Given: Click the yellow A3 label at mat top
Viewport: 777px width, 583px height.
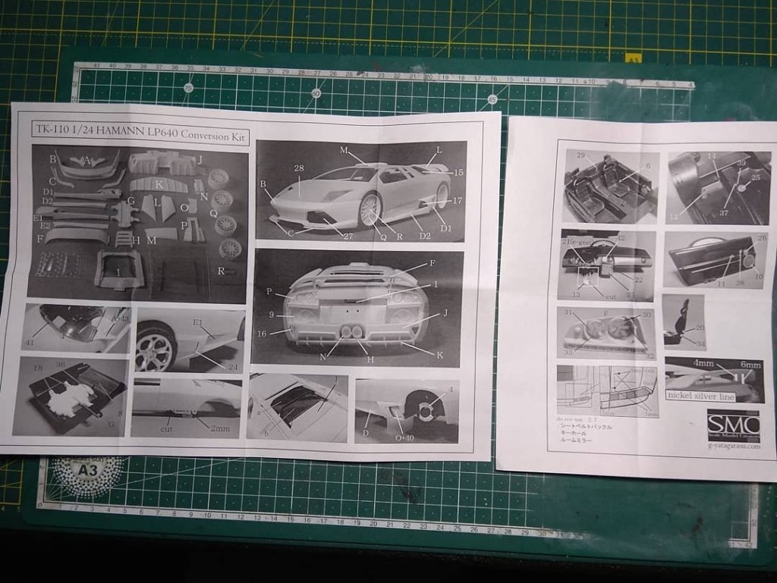Looking at the screenshot, I should point(633,58).
